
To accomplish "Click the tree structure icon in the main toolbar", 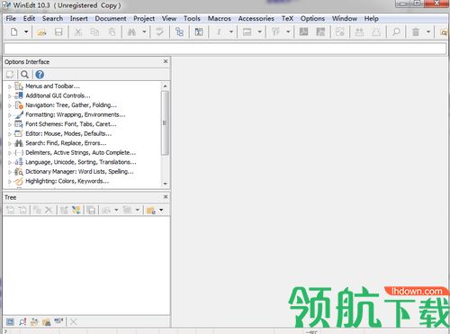I will (179, 32).
